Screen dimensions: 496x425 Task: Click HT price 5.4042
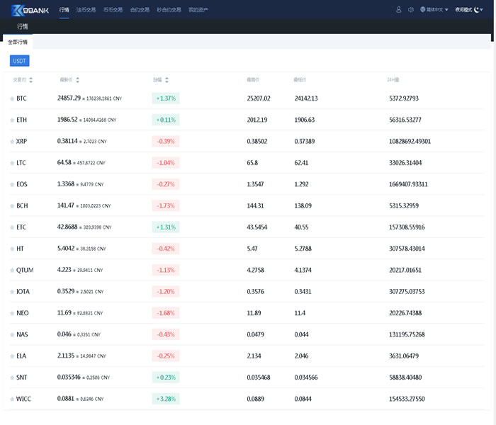[66, 249]
